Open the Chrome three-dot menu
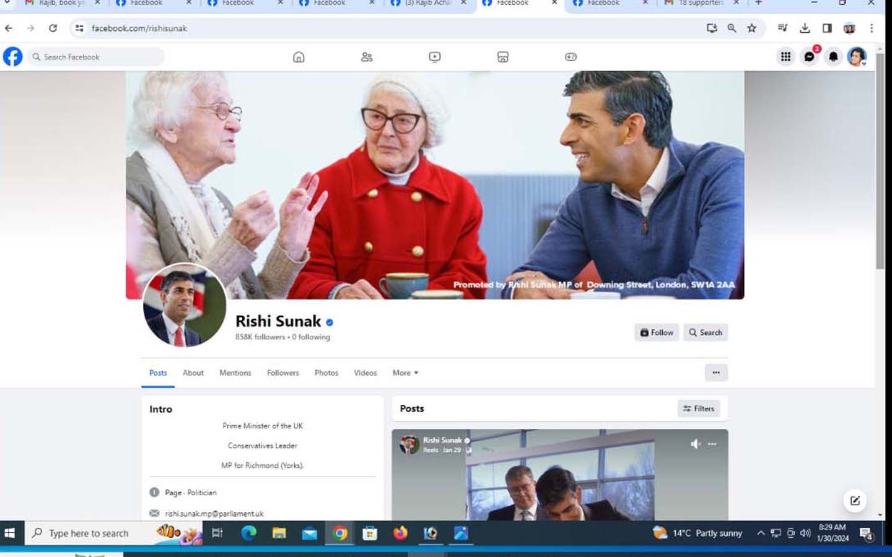 872,28
